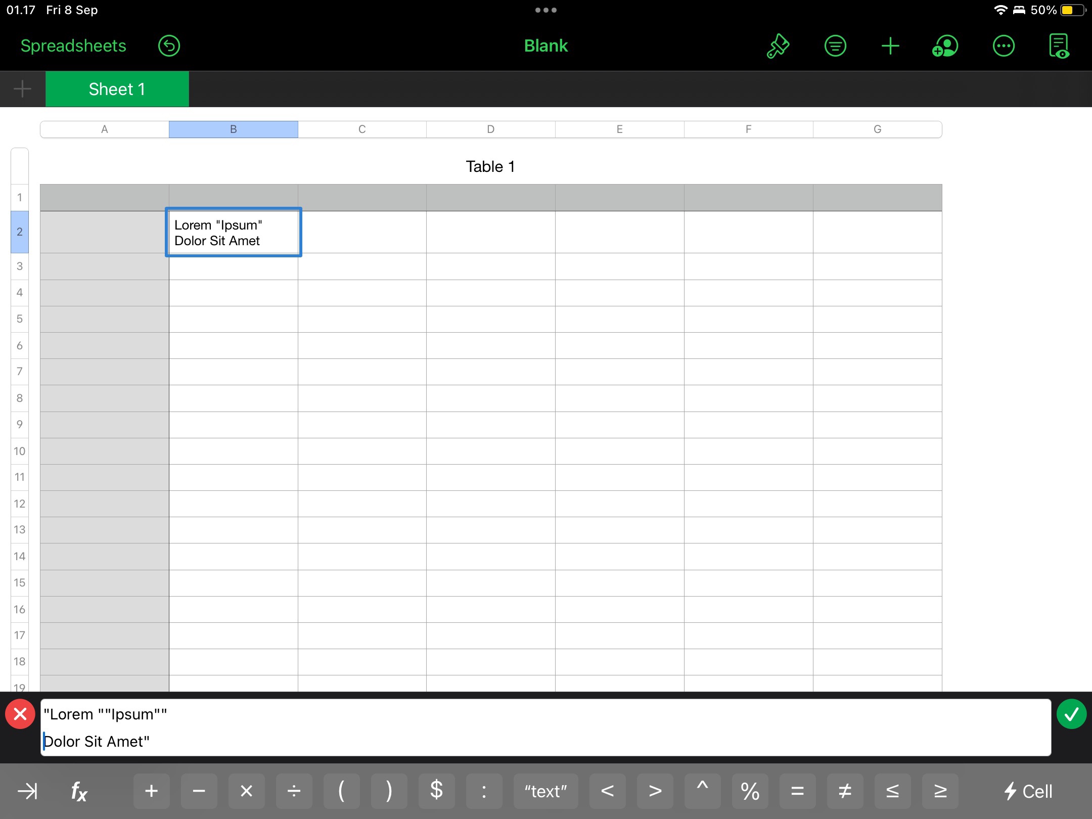
Task: Add a new sheet with plus tab
Action: (22, 89)
